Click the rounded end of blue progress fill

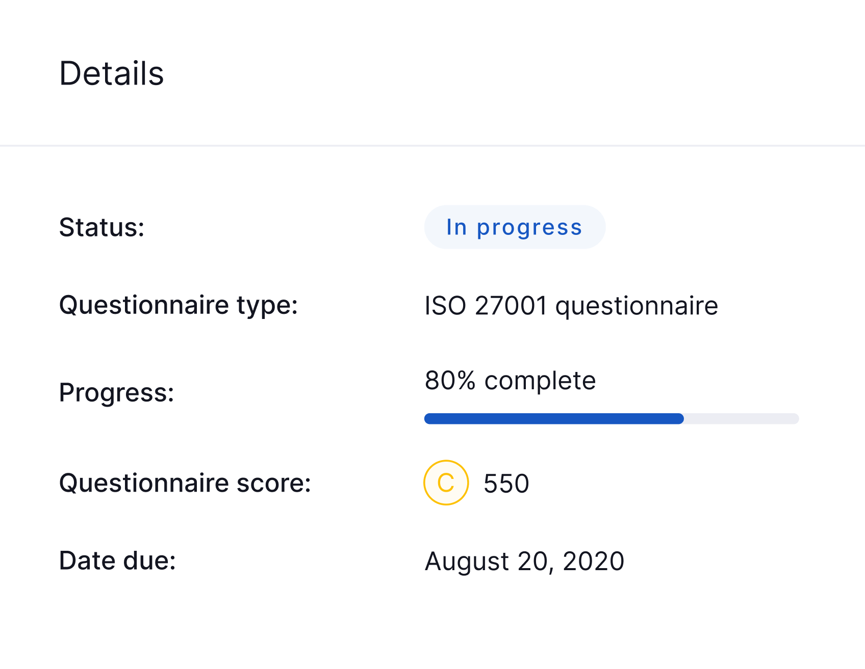coord(679,419)
